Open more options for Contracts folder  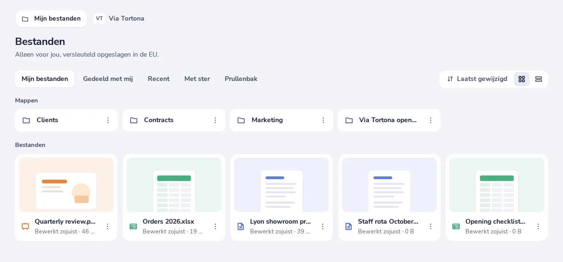tap(215, 120)
